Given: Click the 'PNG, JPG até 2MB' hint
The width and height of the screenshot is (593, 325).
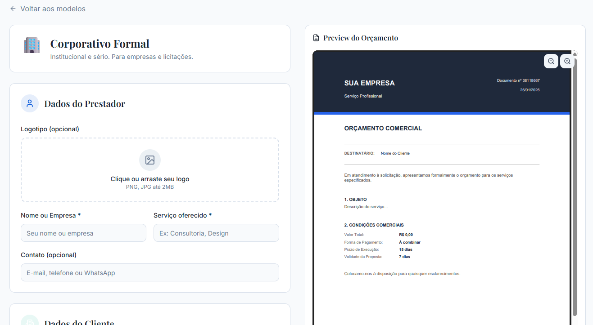Looking at the screenshot, I should pos(150,187).
